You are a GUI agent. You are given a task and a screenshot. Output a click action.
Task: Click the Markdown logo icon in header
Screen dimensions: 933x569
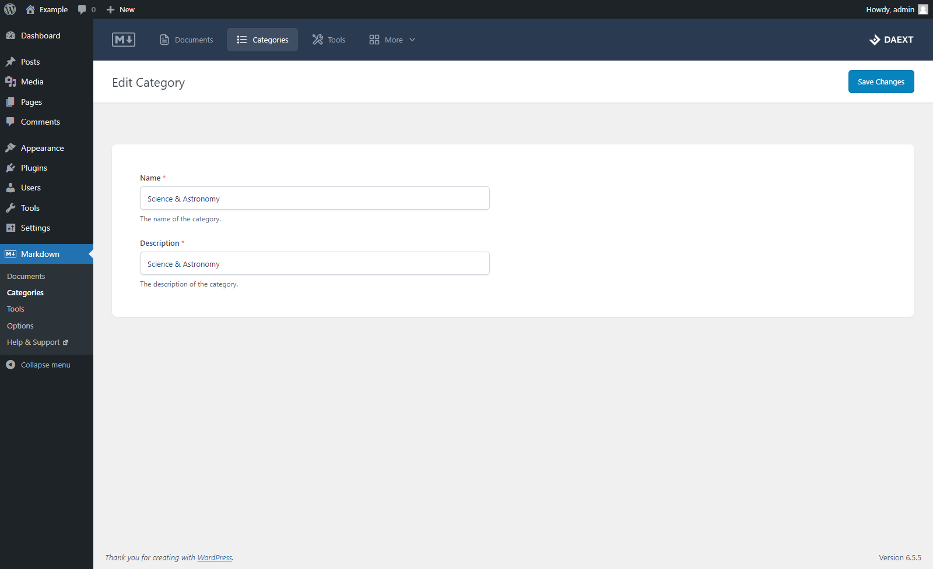point(124,40)
